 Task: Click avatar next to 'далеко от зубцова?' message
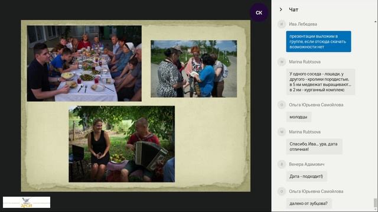tap(281, 191)
